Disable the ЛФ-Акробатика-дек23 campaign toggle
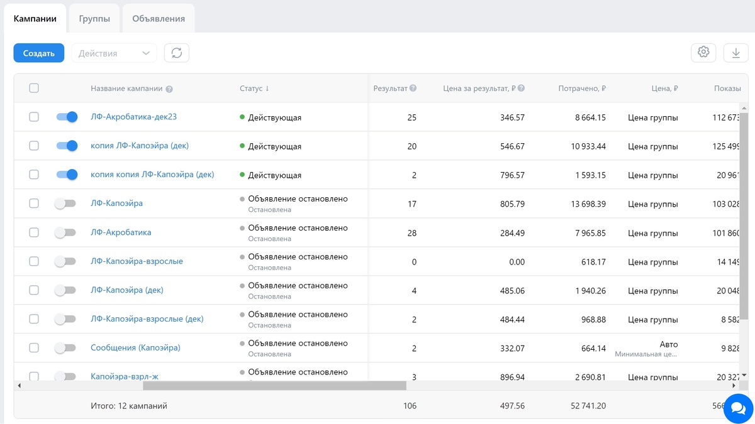 (x=66, y=117)
